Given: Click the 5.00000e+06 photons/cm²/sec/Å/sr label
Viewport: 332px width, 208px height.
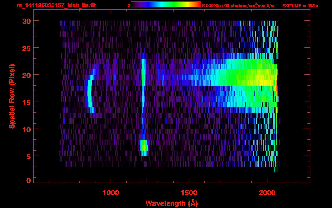Looking at the screenshot, I should point(238,5).
